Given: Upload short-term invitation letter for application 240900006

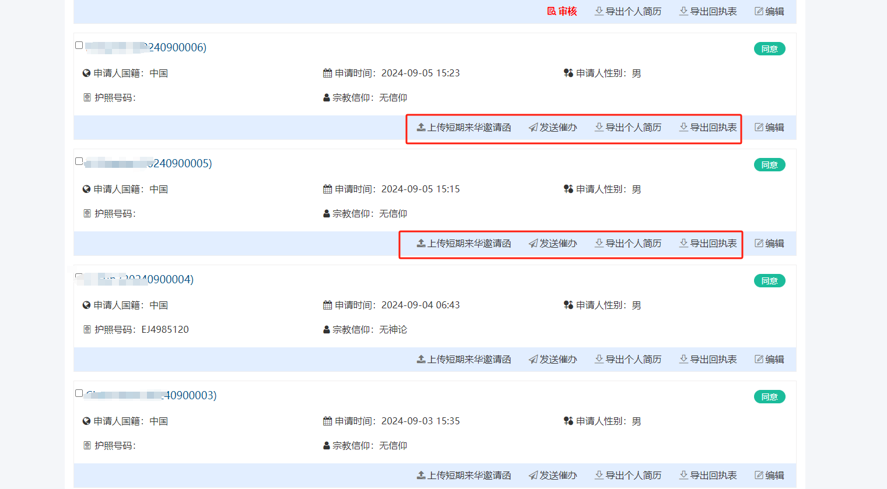Looking at the screenshot, I should click(464, 127).
